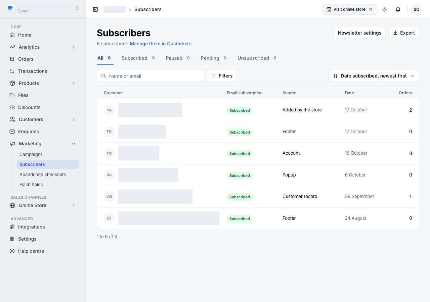Select the All tab
The width and height of the screenshot is (430, 302).
[x=105, y=58]
